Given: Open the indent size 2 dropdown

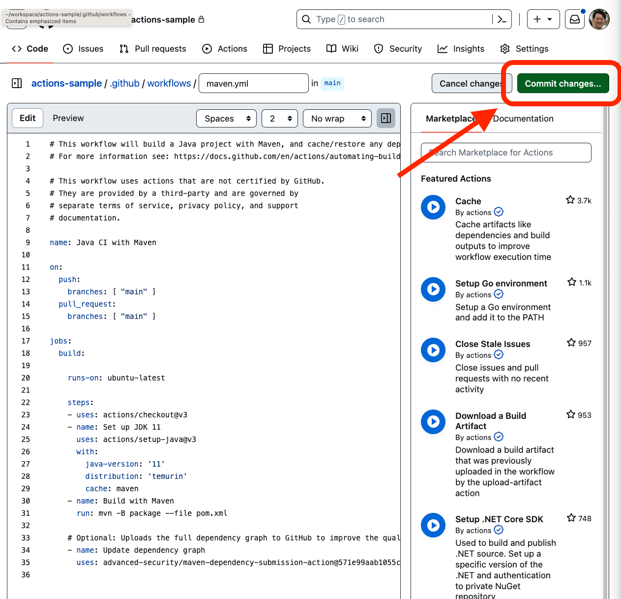Looking at the screenshot, I should 280,118.
